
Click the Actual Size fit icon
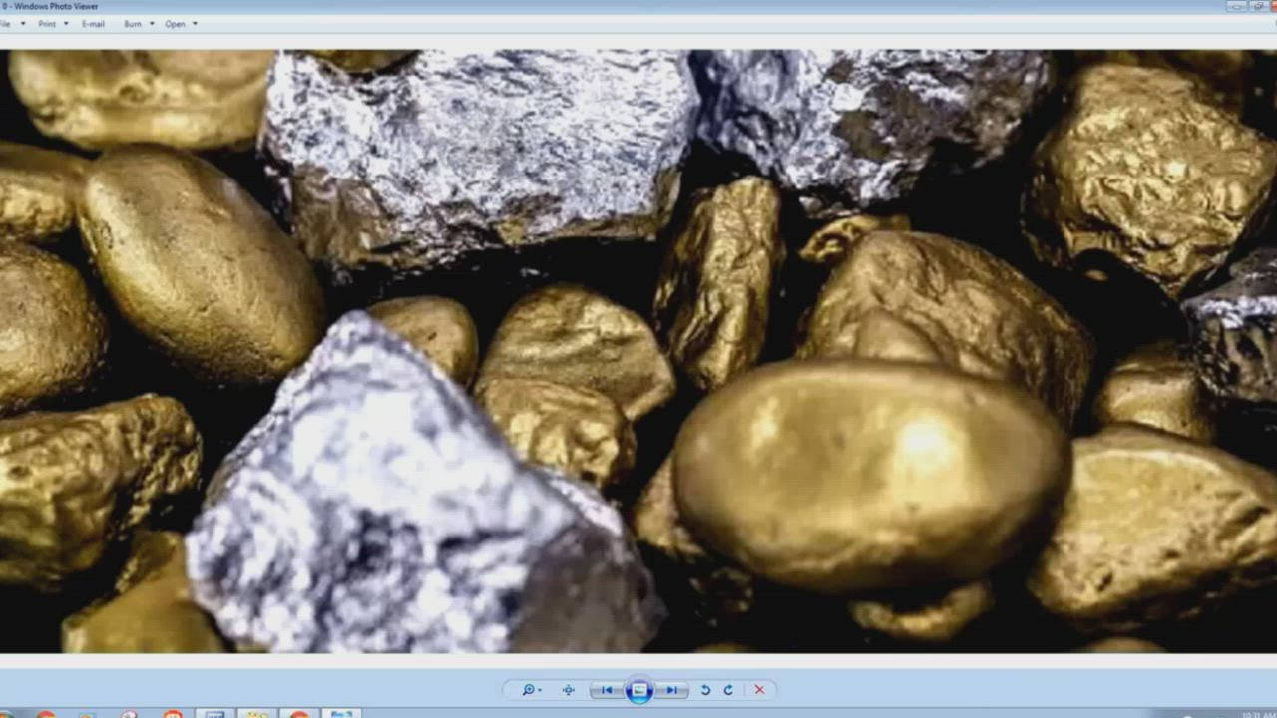568,690
